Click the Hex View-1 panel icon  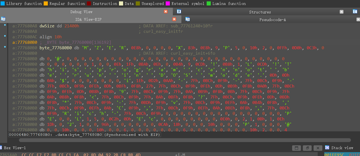pos(1,148)
